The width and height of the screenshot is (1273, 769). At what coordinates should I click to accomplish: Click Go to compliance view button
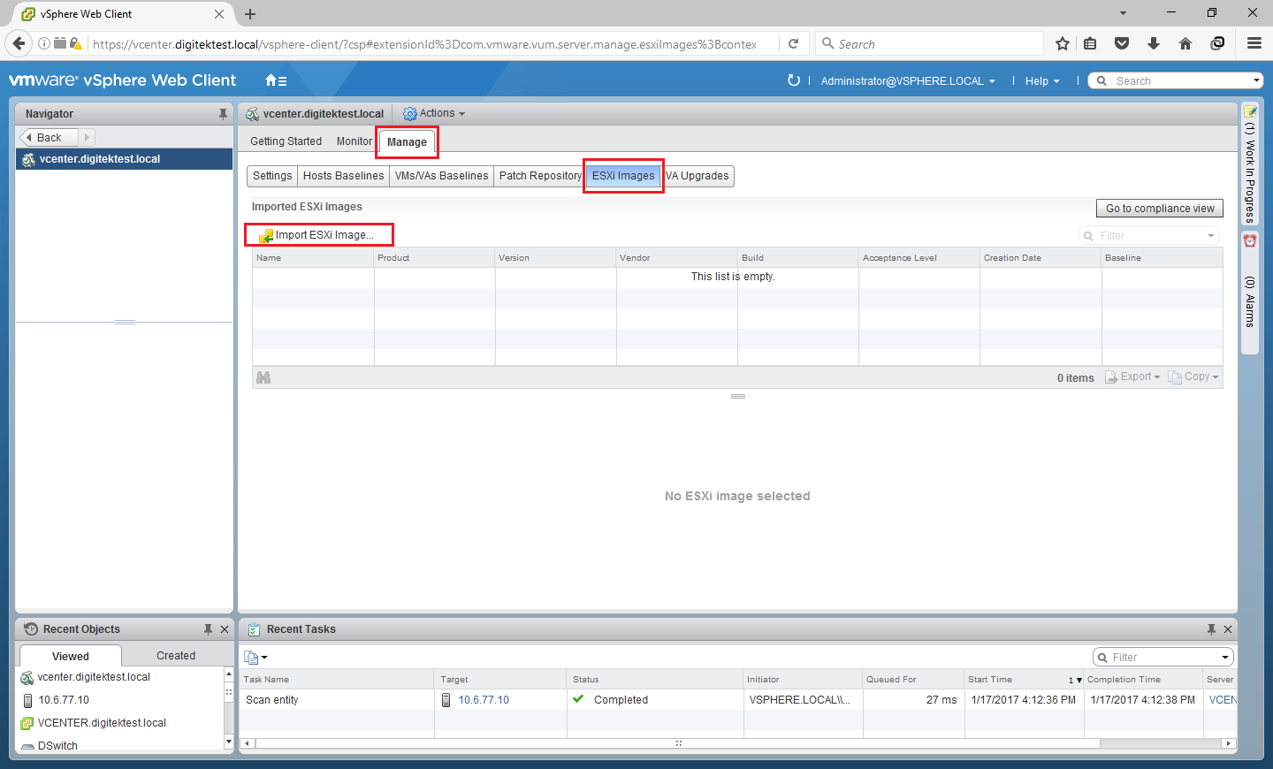click(x=1160, y=209)
